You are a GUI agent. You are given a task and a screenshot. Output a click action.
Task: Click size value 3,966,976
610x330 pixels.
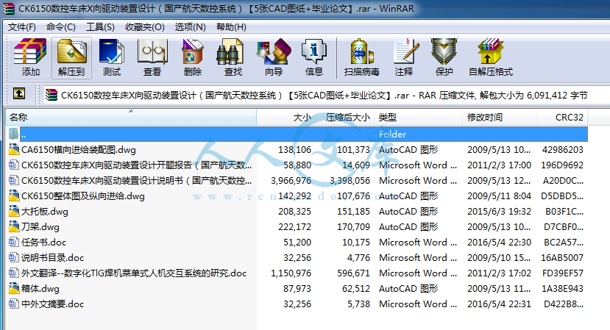291,180
